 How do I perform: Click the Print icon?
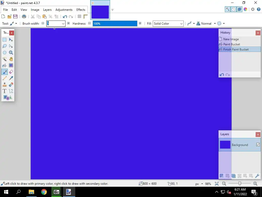tap(24, 16)
